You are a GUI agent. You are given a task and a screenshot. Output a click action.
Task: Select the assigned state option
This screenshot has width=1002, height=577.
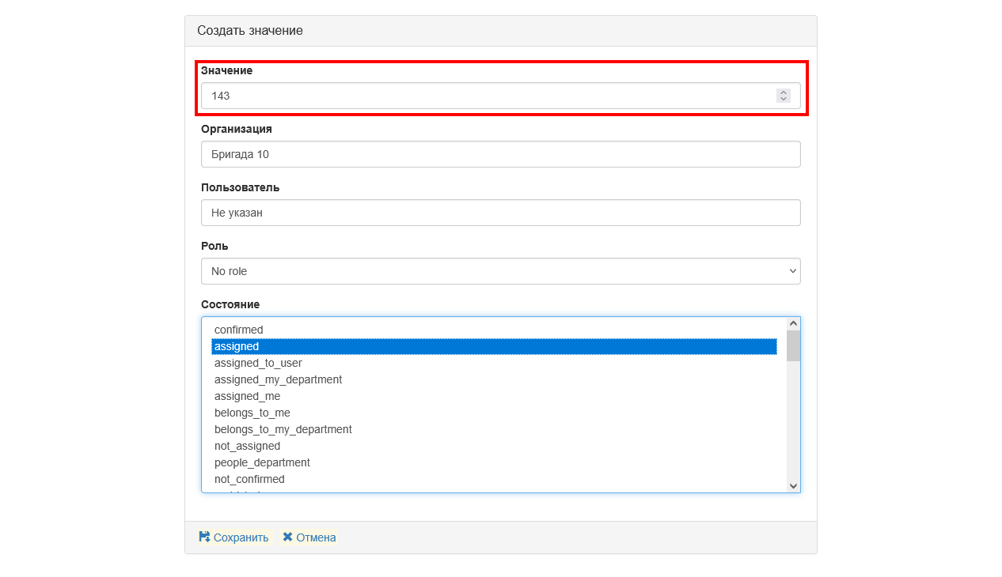pos(237,346)
